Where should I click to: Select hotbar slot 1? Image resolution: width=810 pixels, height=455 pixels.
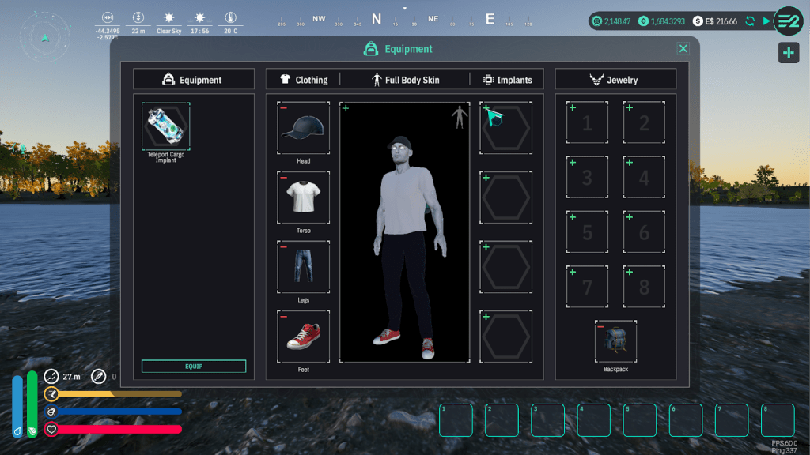coord(456,420)
